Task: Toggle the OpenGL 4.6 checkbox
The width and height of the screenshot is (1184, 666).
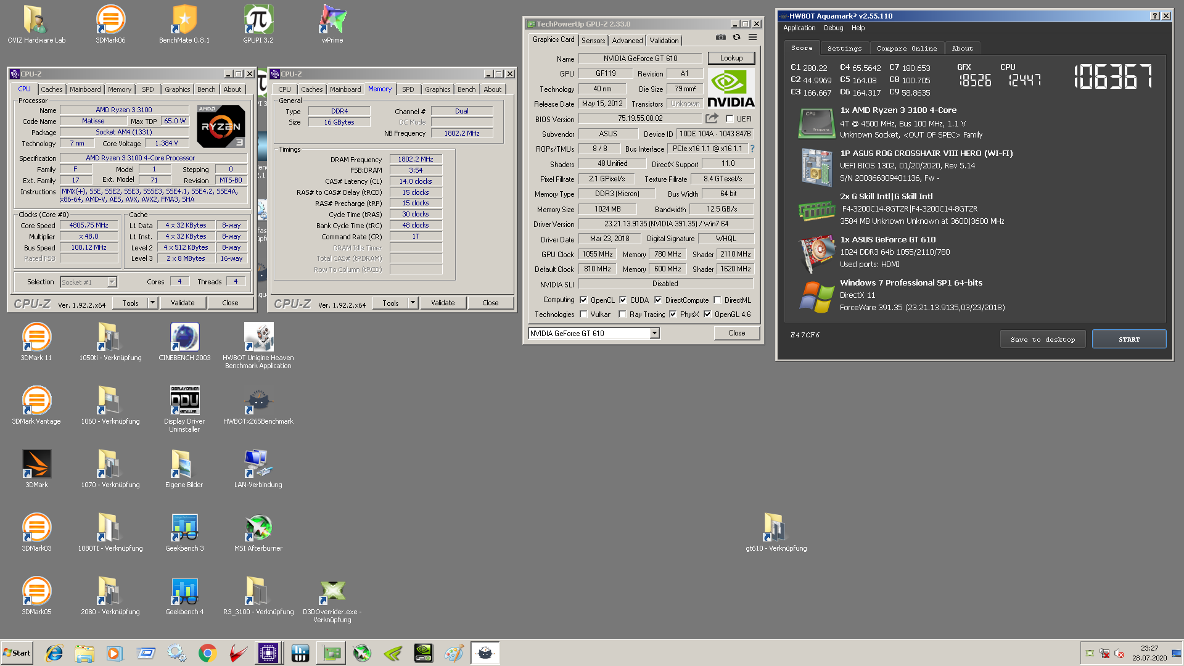Action: click(707, 314)
